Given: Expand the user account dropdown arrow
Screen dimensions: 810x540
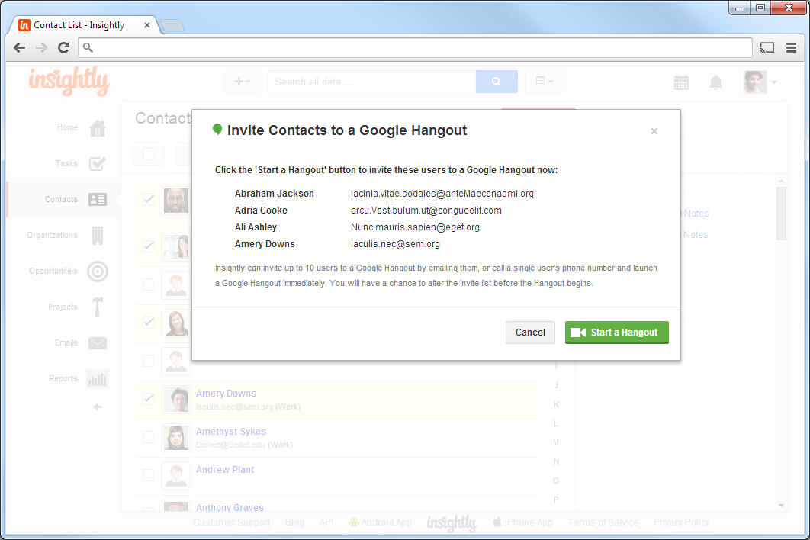Looking at the screenshot, I should click(774, 82).
